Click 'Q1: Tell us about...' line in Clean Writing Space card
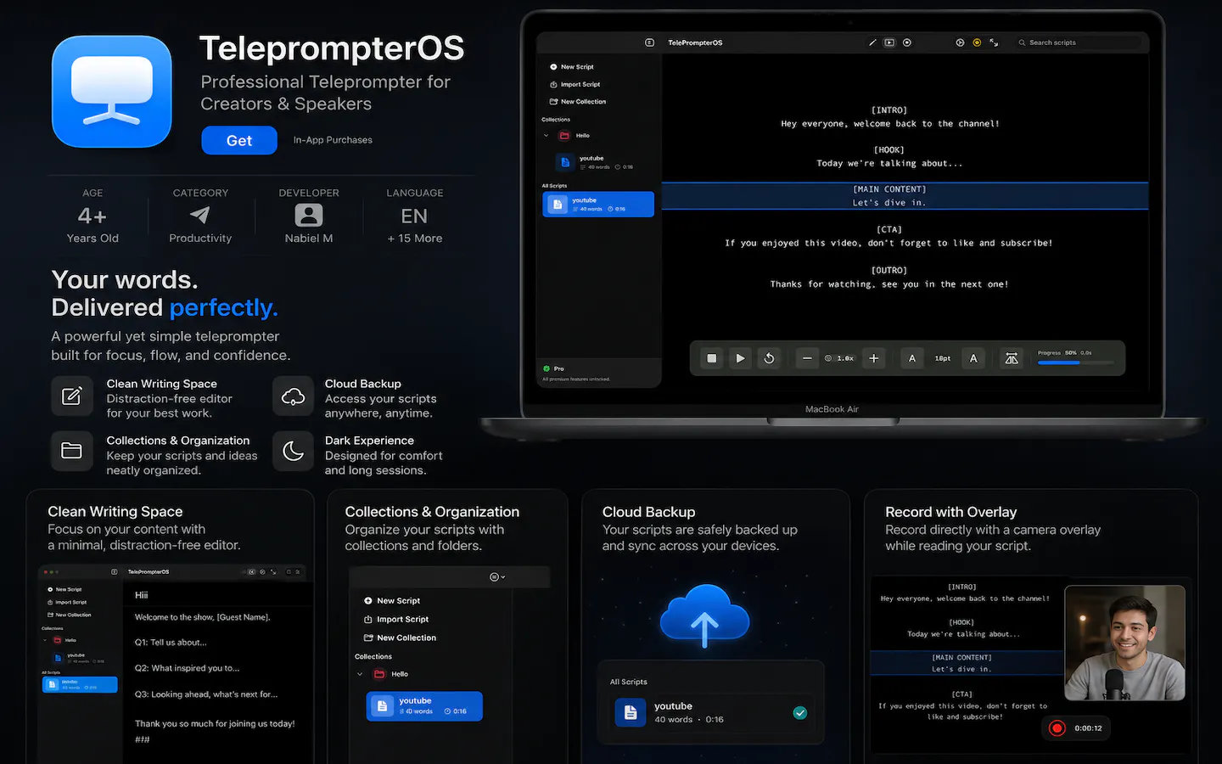Image resolution: width=1222 pixels, height=764 pixels. [171, 643]
